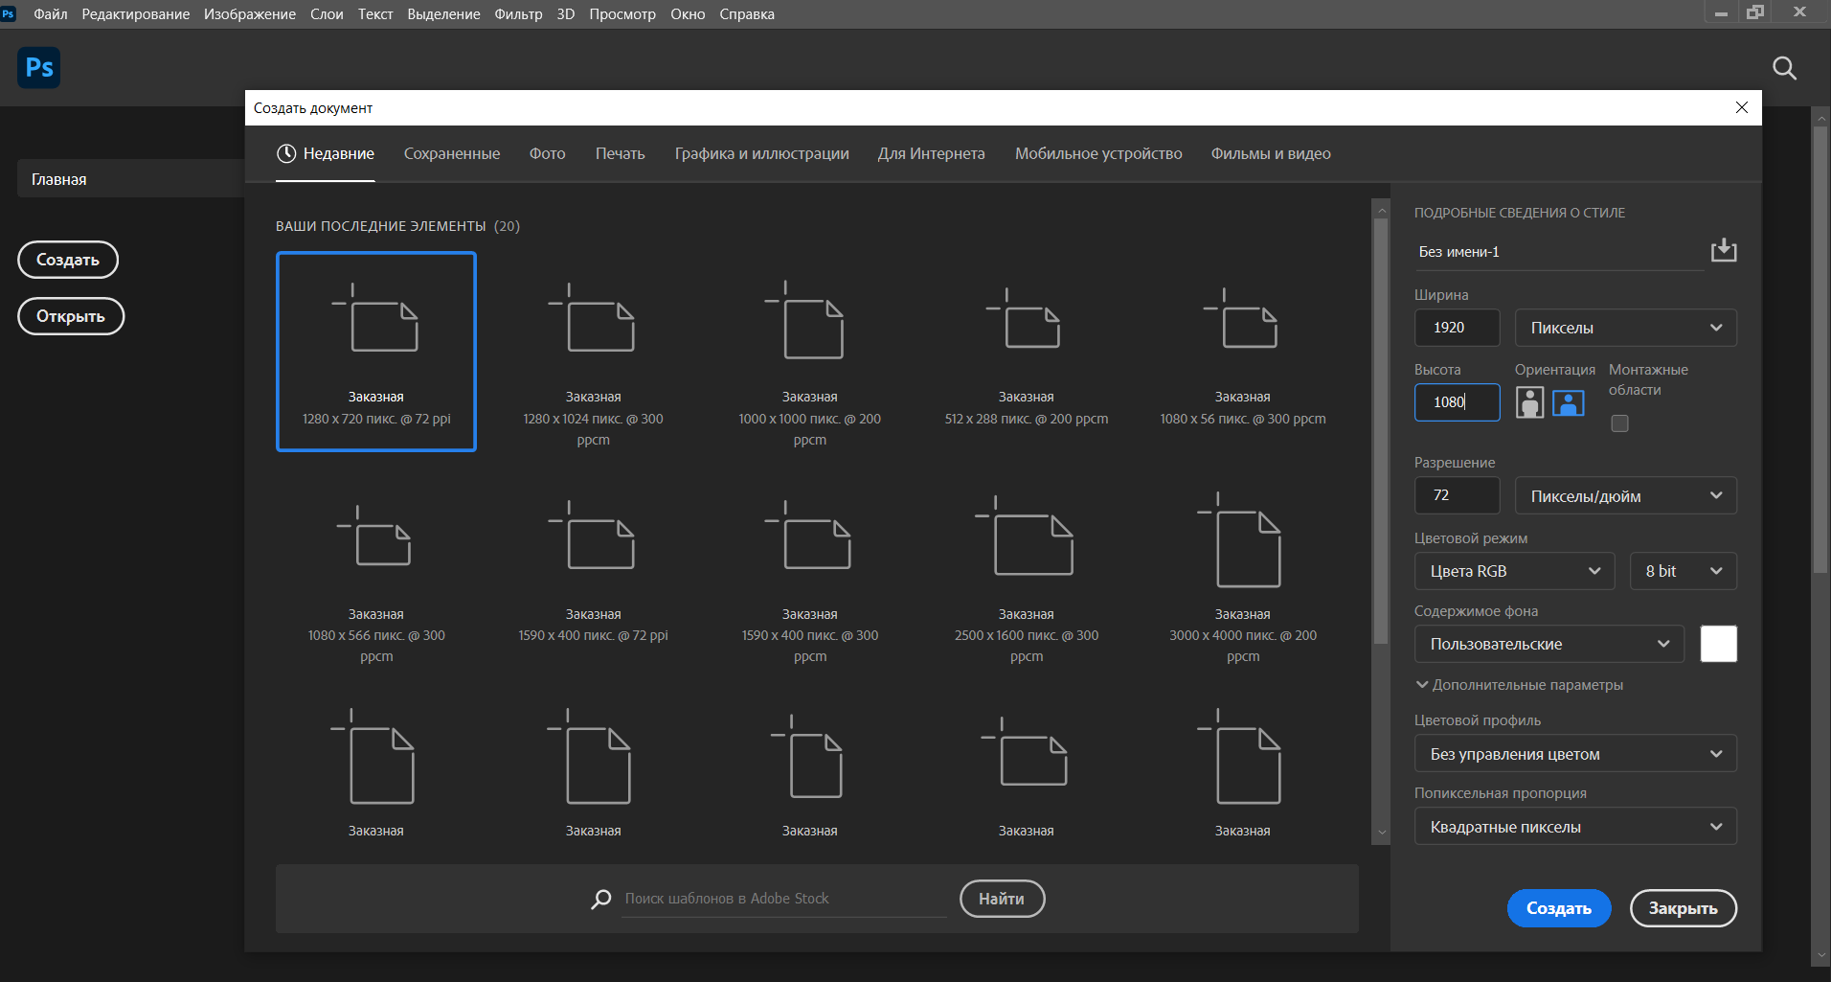Open the width units Пикселы dropdown

pyautogui.click(x=1625, y=328)
